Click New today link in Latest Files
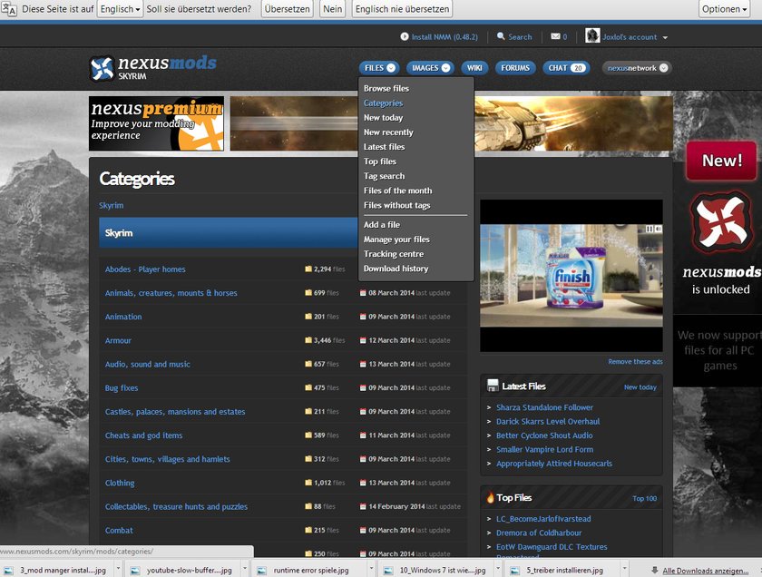Viewport: 762px width, 577px height. [x=640, y=387]
